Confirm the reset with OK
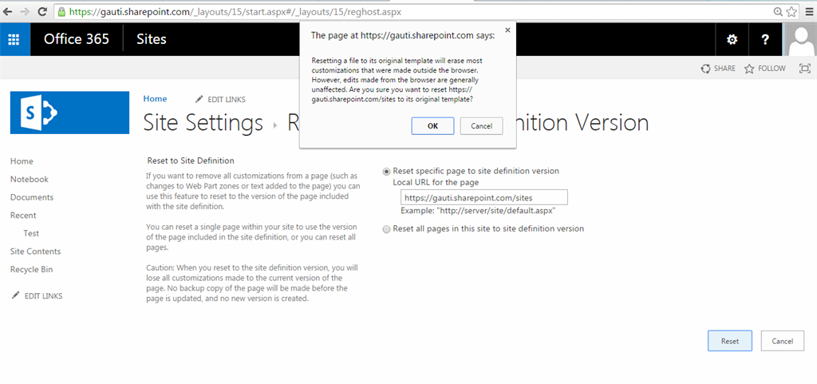 click(x=432, y=126)
